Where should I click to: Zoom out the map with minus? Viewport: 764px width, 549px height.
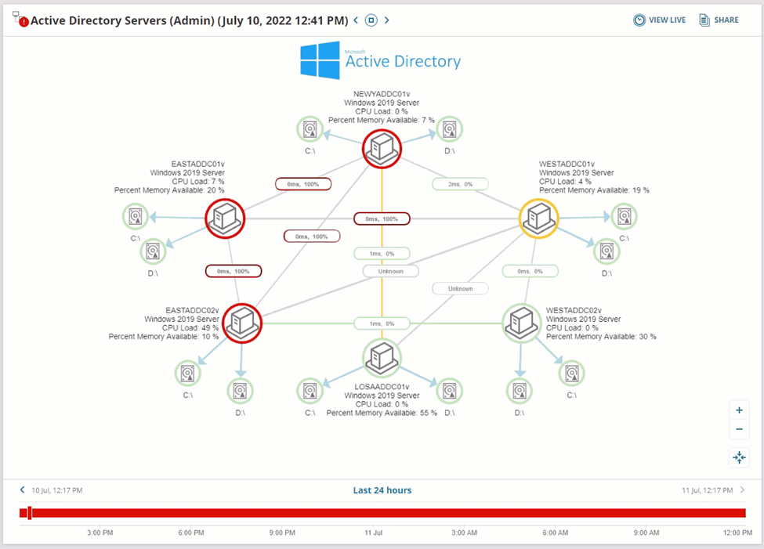click(739, 429)
